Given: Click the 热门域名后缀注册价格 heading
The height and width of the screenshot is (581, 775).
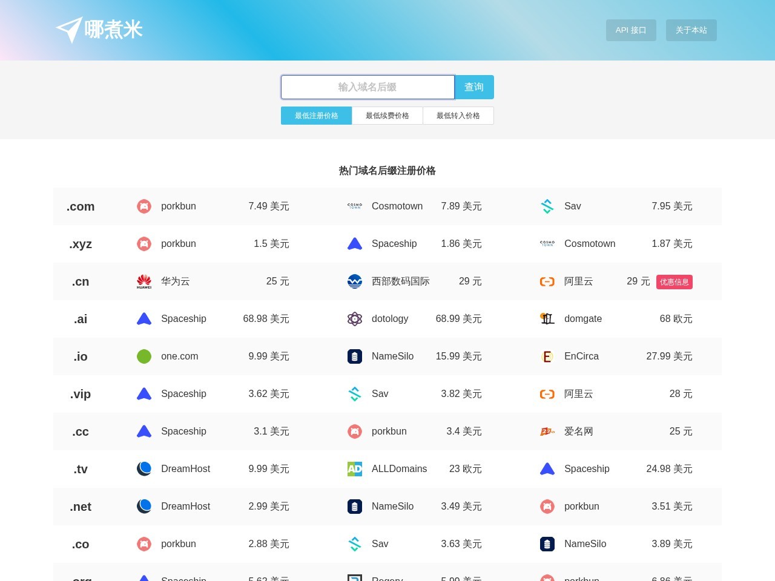Looking at the screenshot, I should click(x=387, y=171).
